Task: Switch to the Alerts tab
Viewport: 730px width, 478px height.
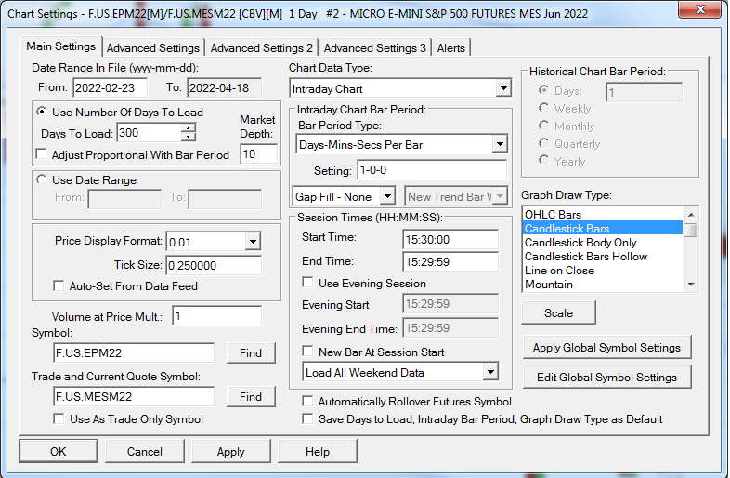Action: pyautogui.click(x=450, y=48)
